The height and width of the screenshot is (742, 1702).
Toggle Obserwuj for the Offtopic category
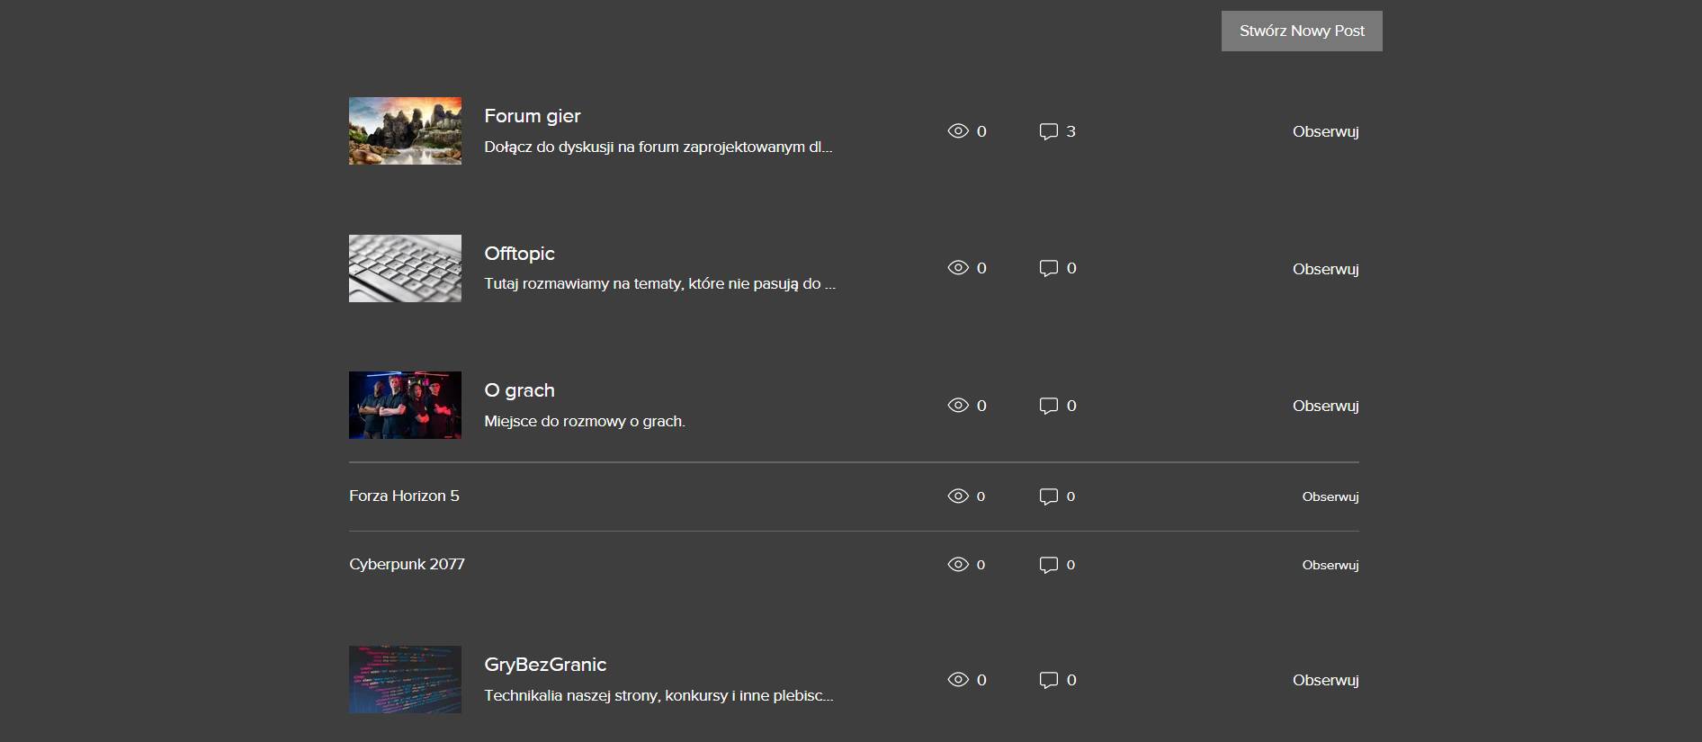pos(1325,269)
